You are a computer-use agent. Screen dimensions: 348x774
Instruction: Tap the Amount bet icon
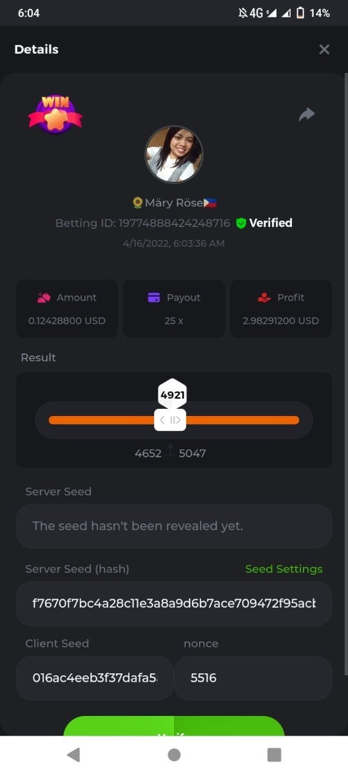pos(44,297)
